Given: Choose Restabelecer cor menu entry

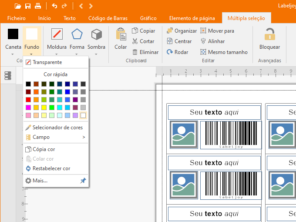Looking at the screenshot, I should point(56,168).
